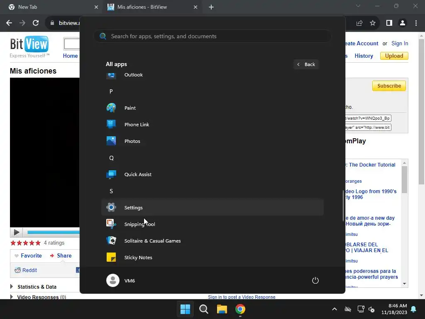Go Back to the pinned apps view

pos(306,64)
